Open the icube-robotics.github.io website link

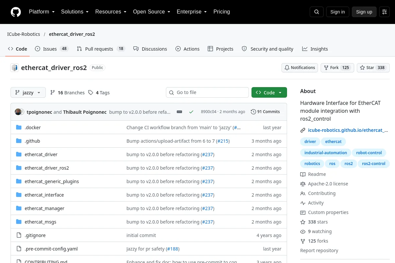tap(348, 130)
